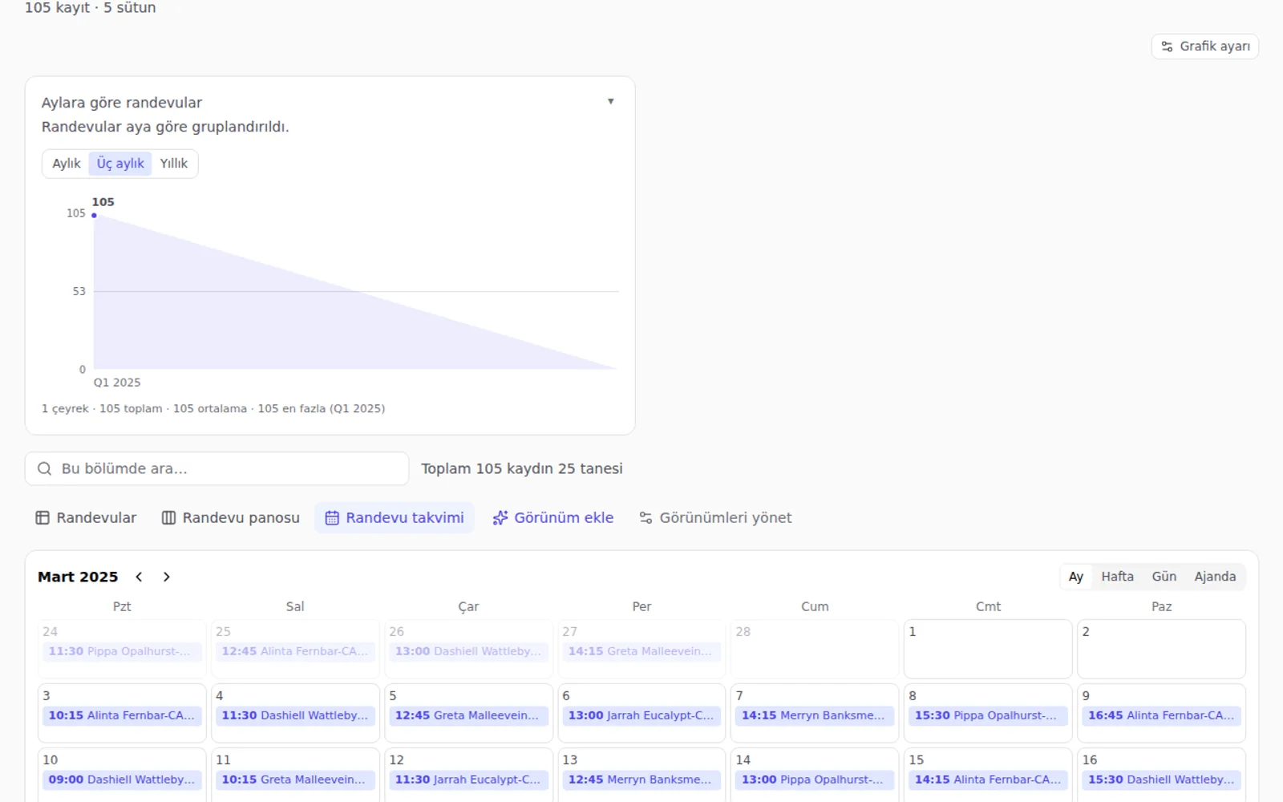Switch chart to Yıllık grouping
The height and width of the screenshot is (802, 1283).
click(173, 164)
